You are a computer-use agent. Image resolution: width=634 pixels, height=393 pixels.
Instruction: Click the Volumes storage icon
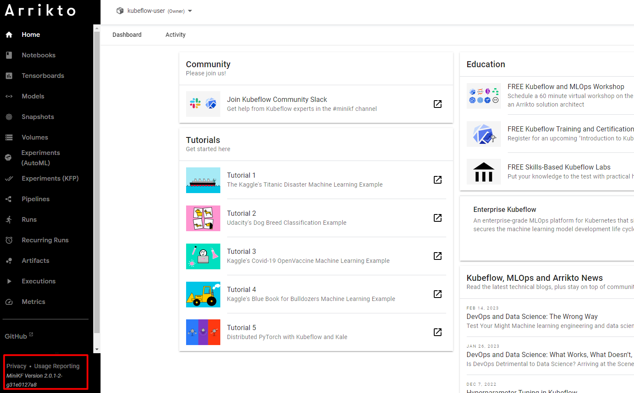point(9,137)
